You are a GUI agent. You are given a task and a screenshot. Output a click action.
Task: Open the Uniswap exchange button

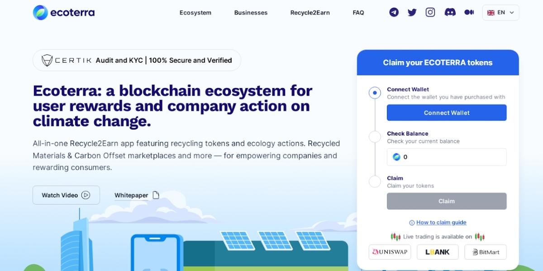click(390, 252)
